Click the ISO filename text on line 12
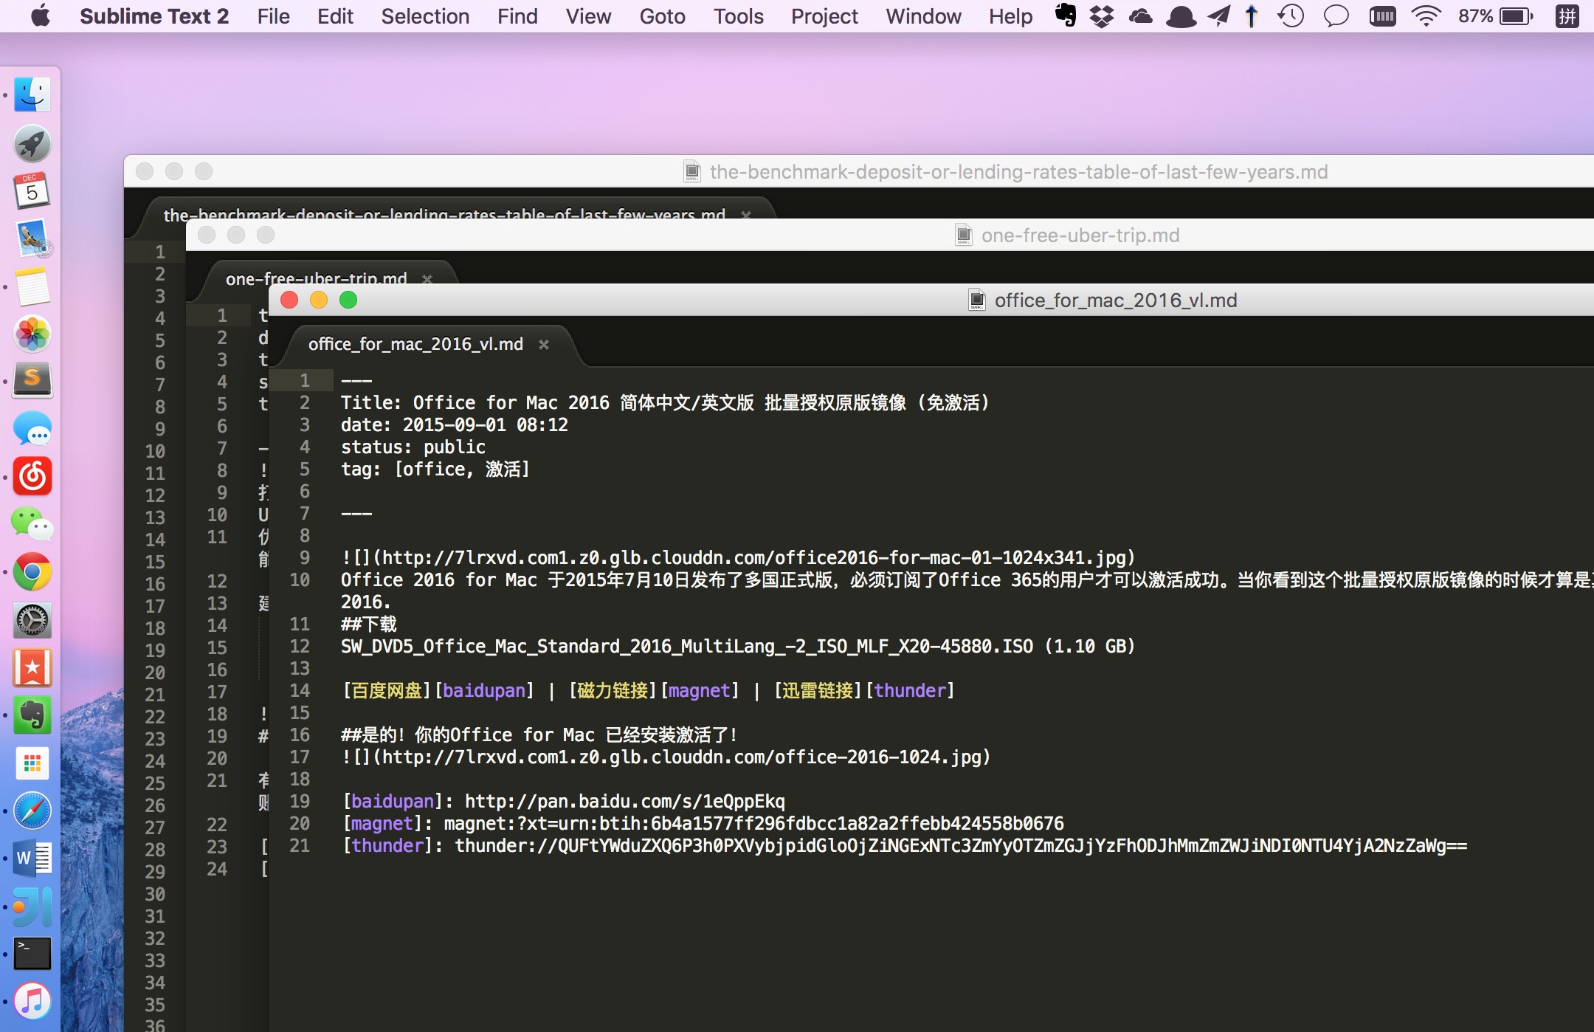The height and width of the screenshot is (1032, 1594). [687, 646]
